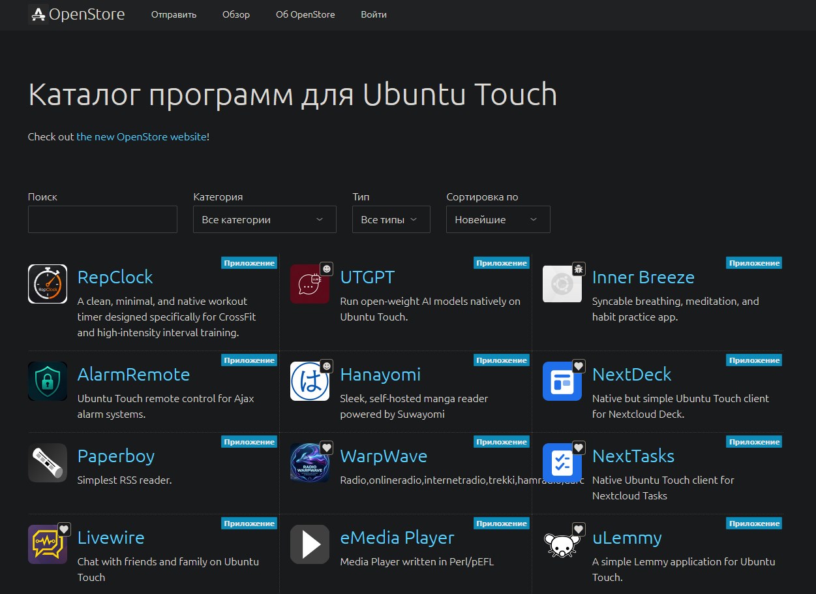Screen dimensions: 816x594
Task: Open the Inner Breeze title link
Action: (643, 277)
